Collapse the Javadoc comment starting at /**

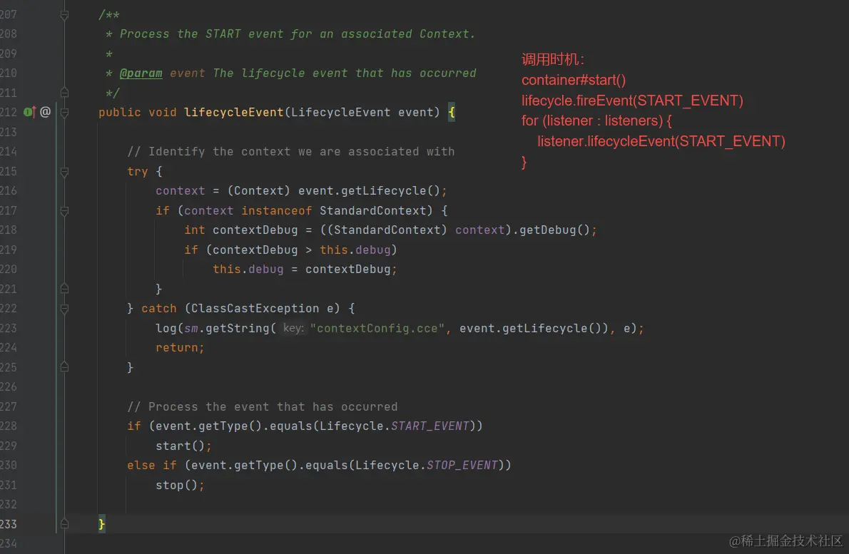64,14
